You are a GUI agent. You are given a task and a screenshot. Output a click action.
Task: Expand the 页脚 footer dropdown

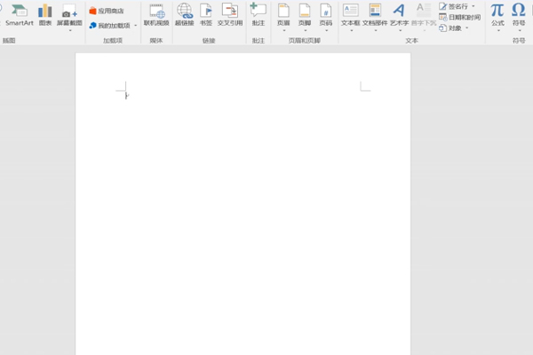point(305,16)
